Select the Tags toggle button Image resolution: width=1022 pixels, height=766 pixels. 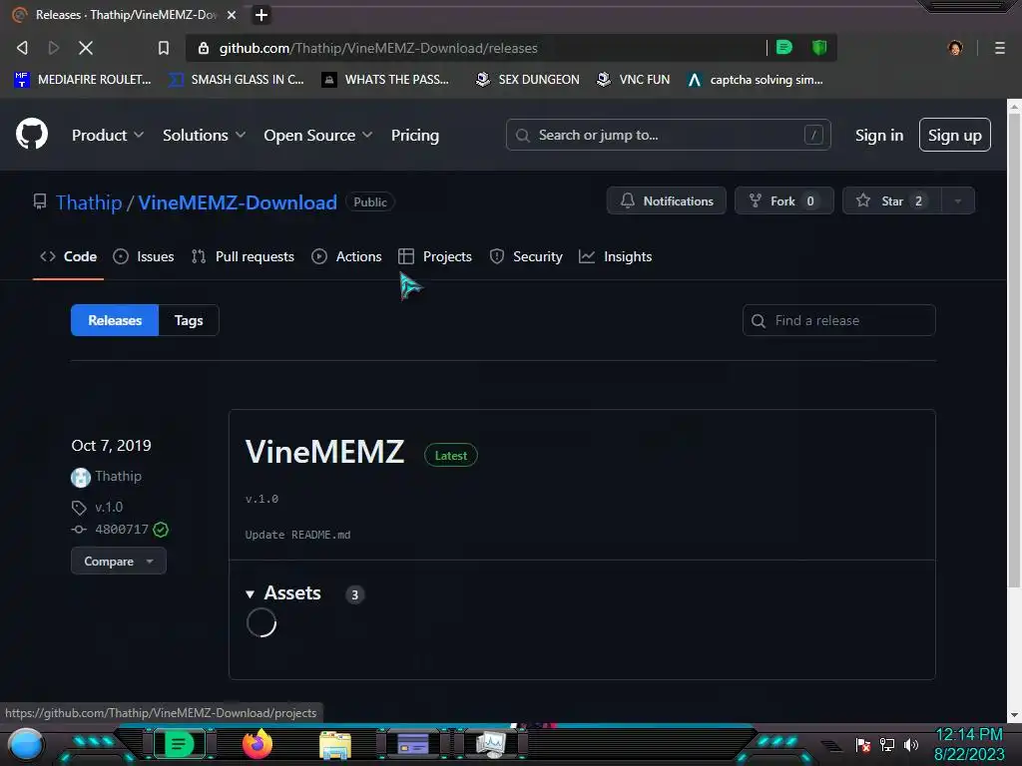click(189, 320)
